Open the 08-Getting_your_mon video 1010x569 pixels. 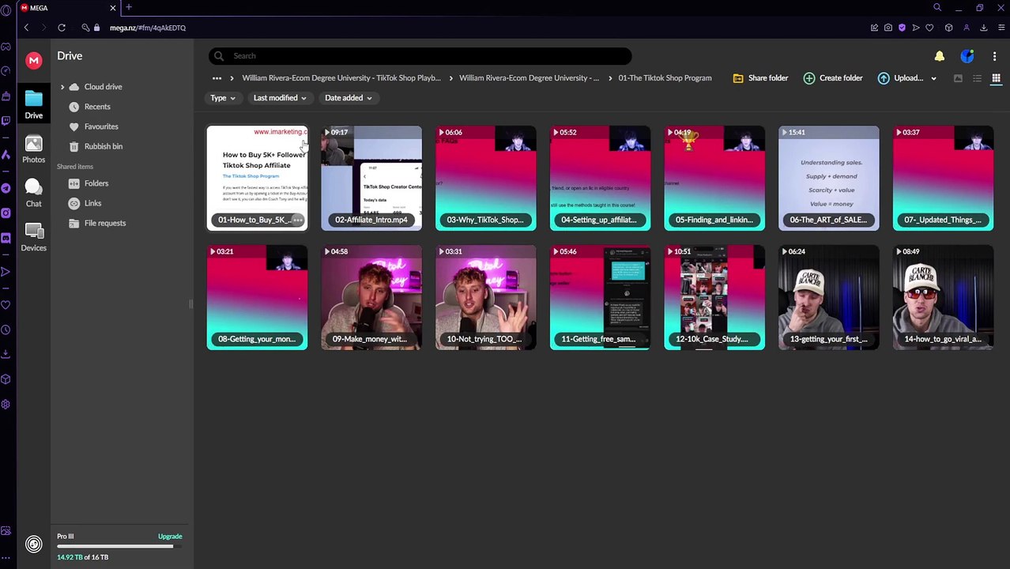coord(257,298)
